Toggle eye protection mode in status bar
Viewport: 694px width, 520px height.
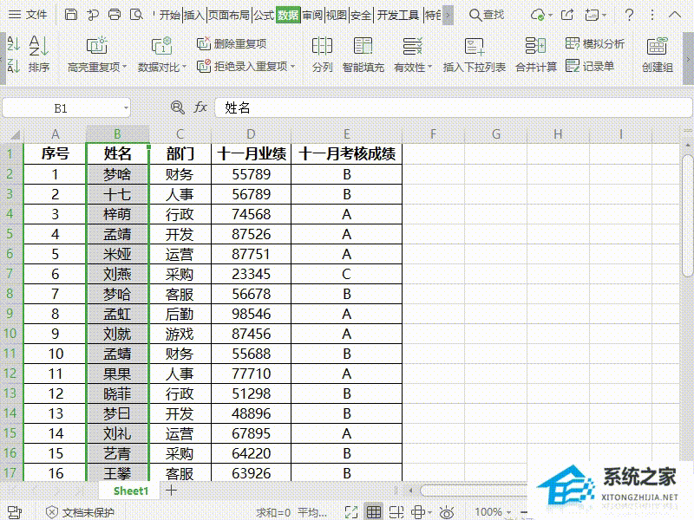445,511
